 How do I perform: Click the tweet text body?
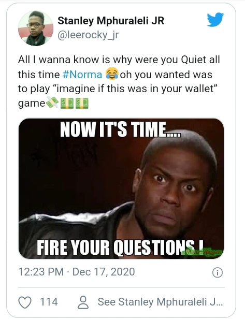coord(119,81)
